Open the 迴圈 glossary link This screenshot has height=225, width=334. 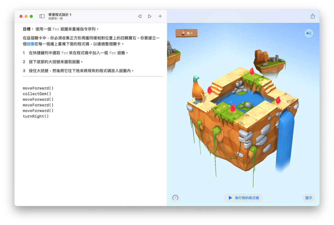click(x=31, y=44)
